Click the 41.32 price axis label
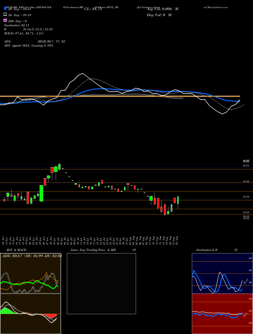The height and width of the screenshot is (334, 253). [246, 181]
